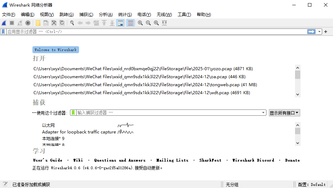The width and height of the screenshot is (333, 188).
Task: Open the Wiki link
Action: 78,160
